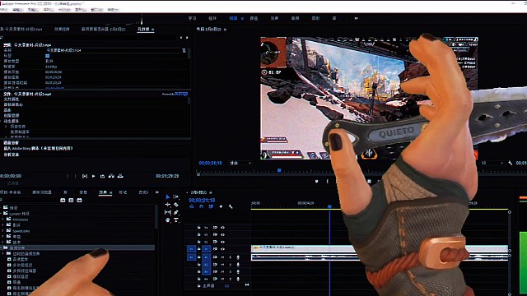Open Program monitor zoom level dropdown
Screen dimensions: 527x296
[x=240, y=163]
